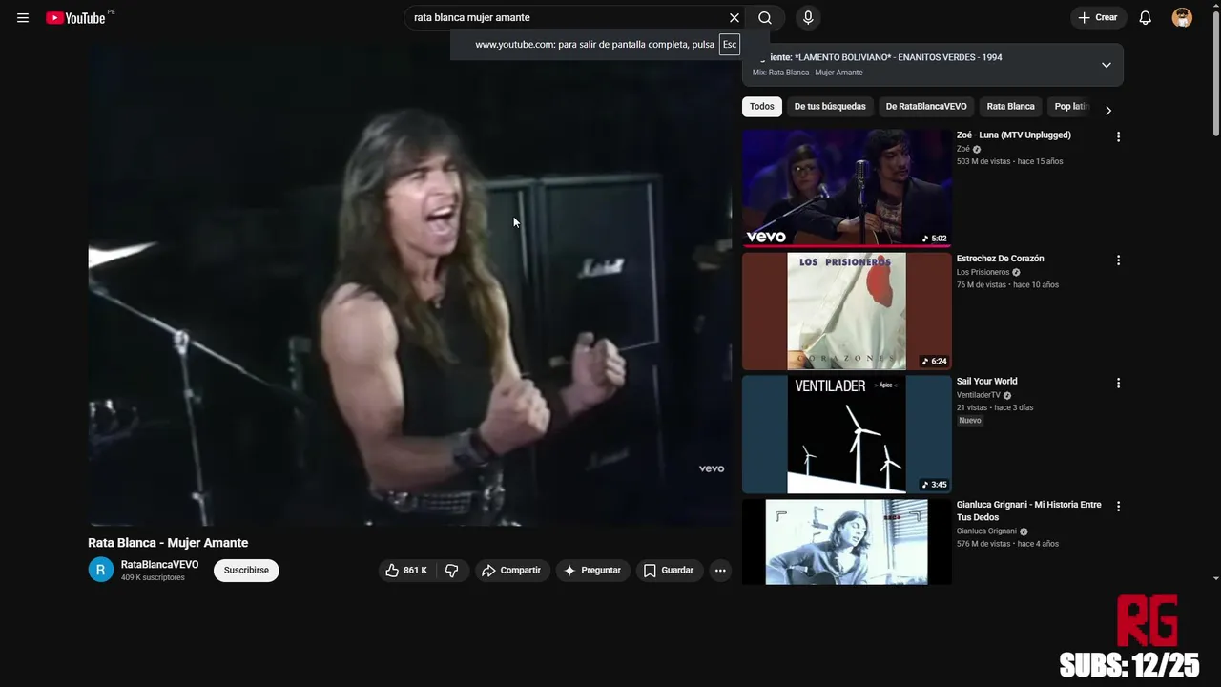
Task: Open account avatar menu
Action: click(1182, 18)
